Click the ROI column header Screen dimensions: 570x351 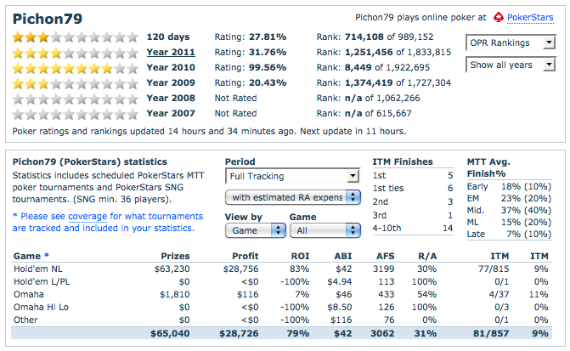(x=300, y=256)
